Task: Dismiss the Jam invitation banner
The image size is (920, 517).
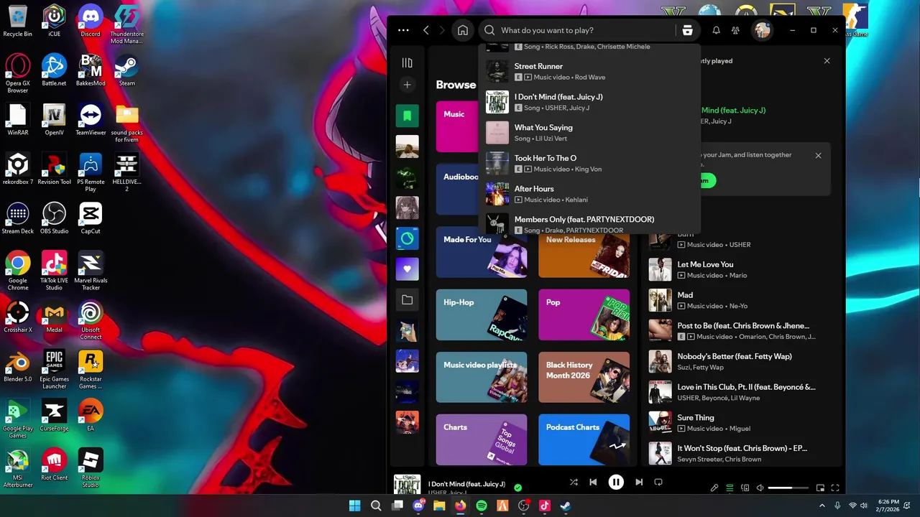Action: 818,155
